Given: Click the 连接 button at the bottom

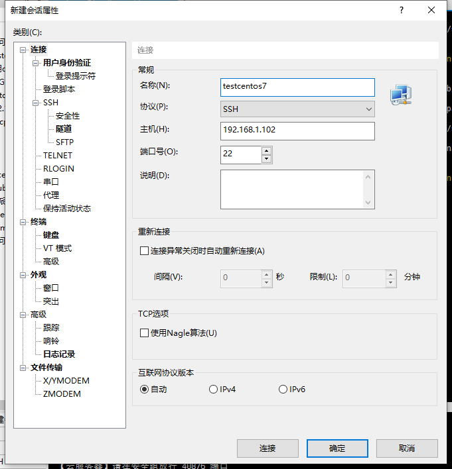Looking at the screenshot, I should click(267, 448).
